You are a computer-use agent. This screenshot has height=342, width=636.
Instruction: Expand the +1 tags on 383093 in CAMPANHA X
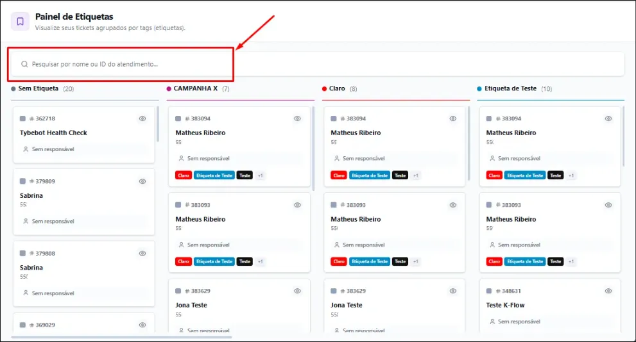[x=261, y=261]
